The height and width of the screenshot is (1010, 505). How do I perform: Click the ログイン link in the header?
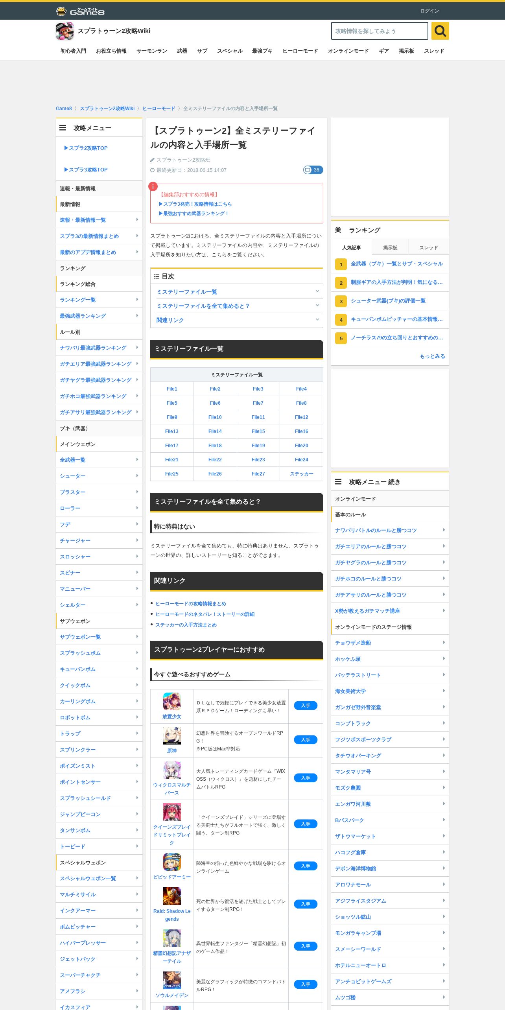pyautogui.click(x=429, y=11)
